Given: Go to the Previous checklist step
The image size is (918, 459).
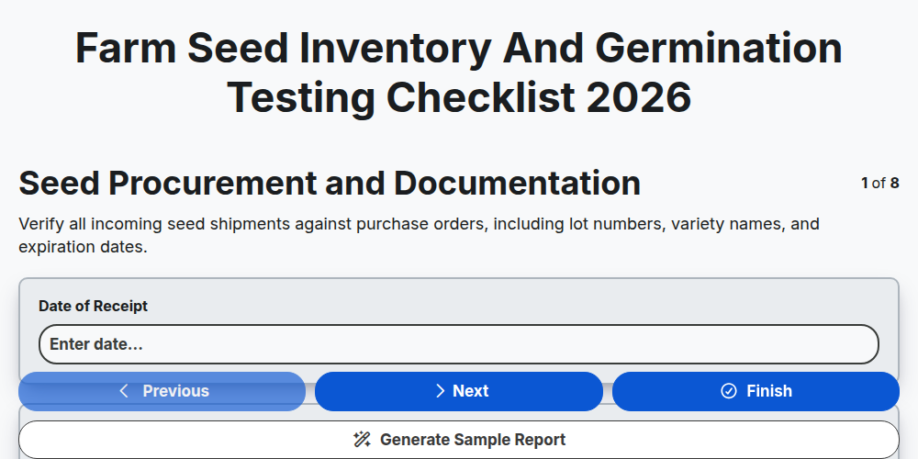Looking at the screenshot, I should tap(162, 391).
